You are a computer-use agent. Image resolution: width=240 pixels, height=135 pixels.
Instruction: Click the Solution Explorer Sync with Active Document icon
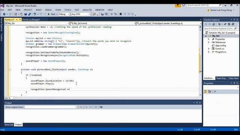[x=225, y=24]
